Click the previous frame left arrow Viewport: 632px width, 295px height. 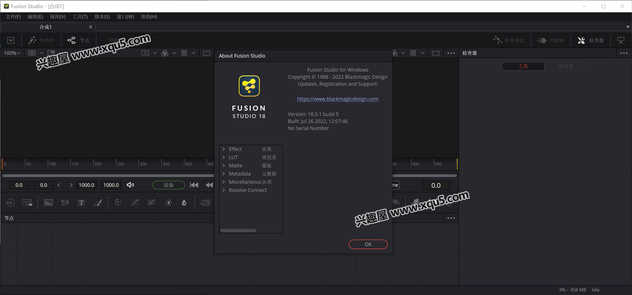coord(59,185)
